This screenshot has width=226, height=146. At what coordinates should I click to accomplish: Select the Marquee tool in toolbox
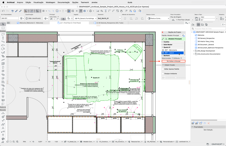(x=3, y=28)
